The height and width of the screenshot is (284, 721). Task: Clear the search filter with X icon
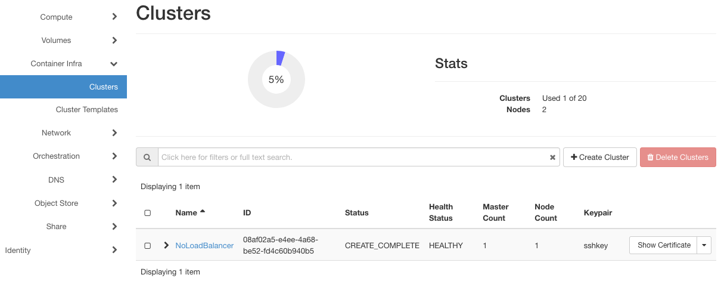(552, 158)
